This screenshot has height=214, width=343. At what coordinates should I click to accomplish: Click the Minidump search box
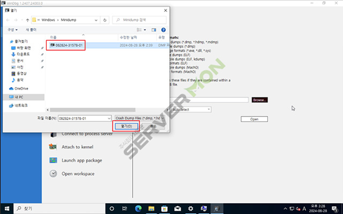click(x=139, y=20)
